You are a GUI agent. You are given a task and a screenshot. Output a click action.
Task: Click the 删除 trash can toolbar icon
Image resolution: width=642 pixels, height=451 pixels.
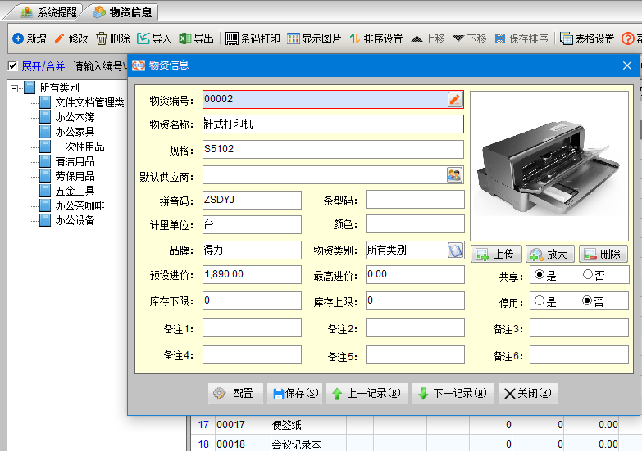point(102,38)
